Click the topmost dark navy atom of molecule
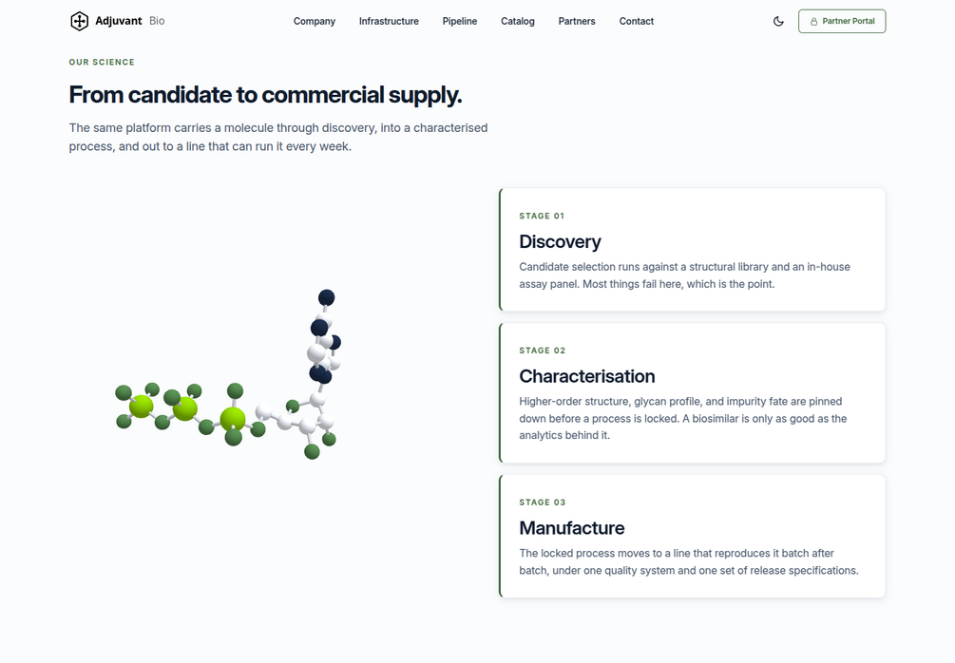The image size is (955, 663). click(327, 297)
